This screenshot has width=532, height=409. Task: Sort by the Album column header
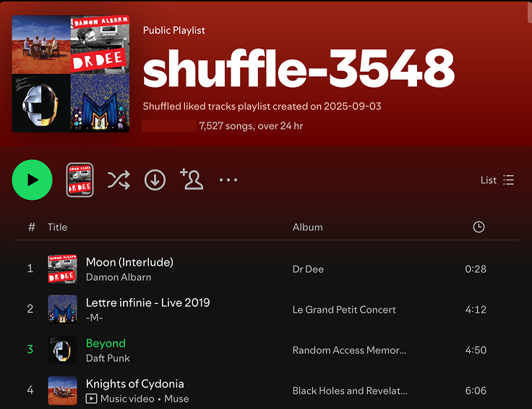click(x=308, y=227)
